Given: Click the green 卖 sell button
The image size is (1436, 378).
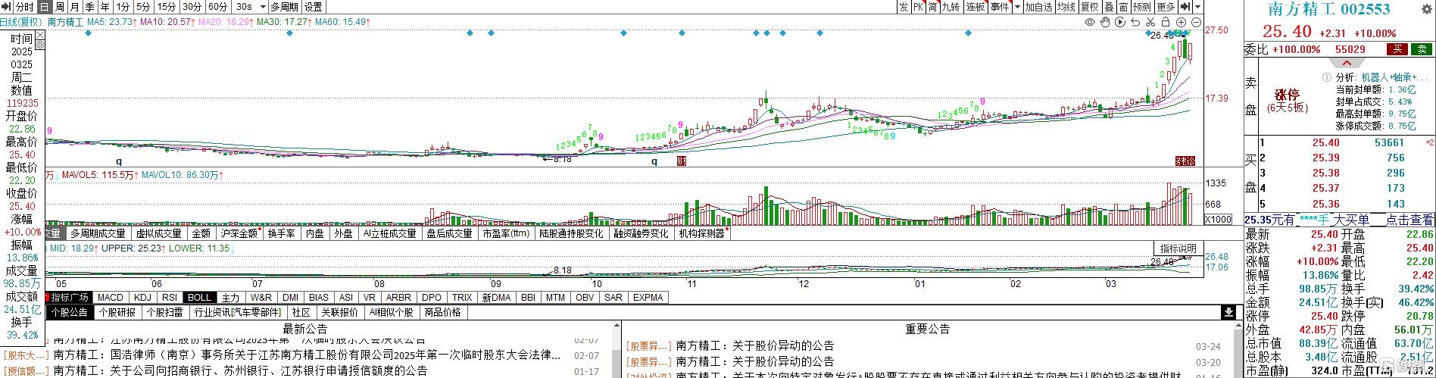Looking at the screenshot, I should pos(1422,49).
